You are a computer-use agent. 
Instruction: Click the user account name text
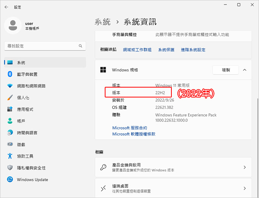29,24
